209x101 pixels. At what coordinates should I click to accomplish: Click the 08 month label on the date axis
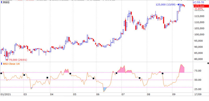[x=148, y=94]
